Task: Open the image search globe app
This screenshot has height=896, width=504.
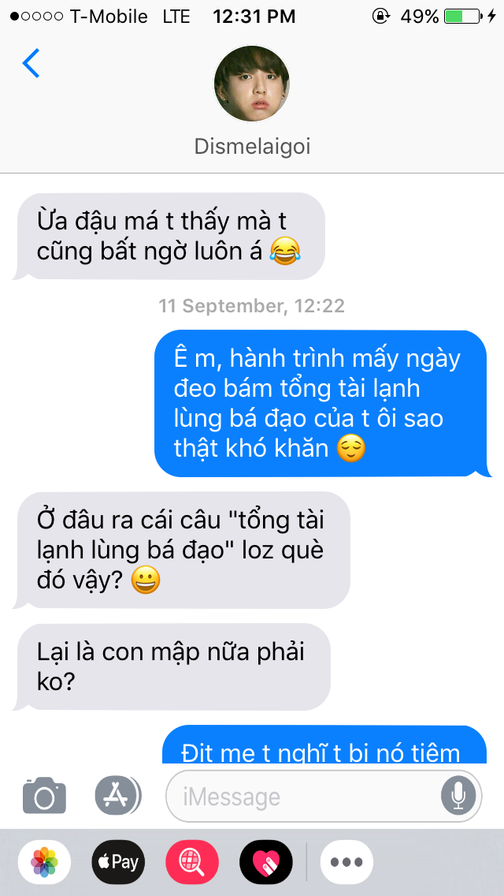Action: pyautogui.click(x=192, y=862)
